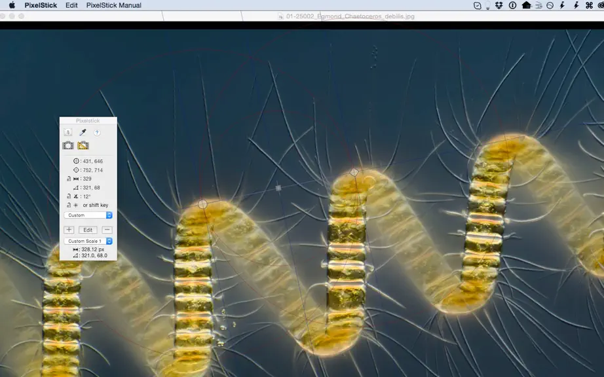The image size is (604, 377).
Task: Click the circular endpoint of the measuring line
Action: point(202,204)
